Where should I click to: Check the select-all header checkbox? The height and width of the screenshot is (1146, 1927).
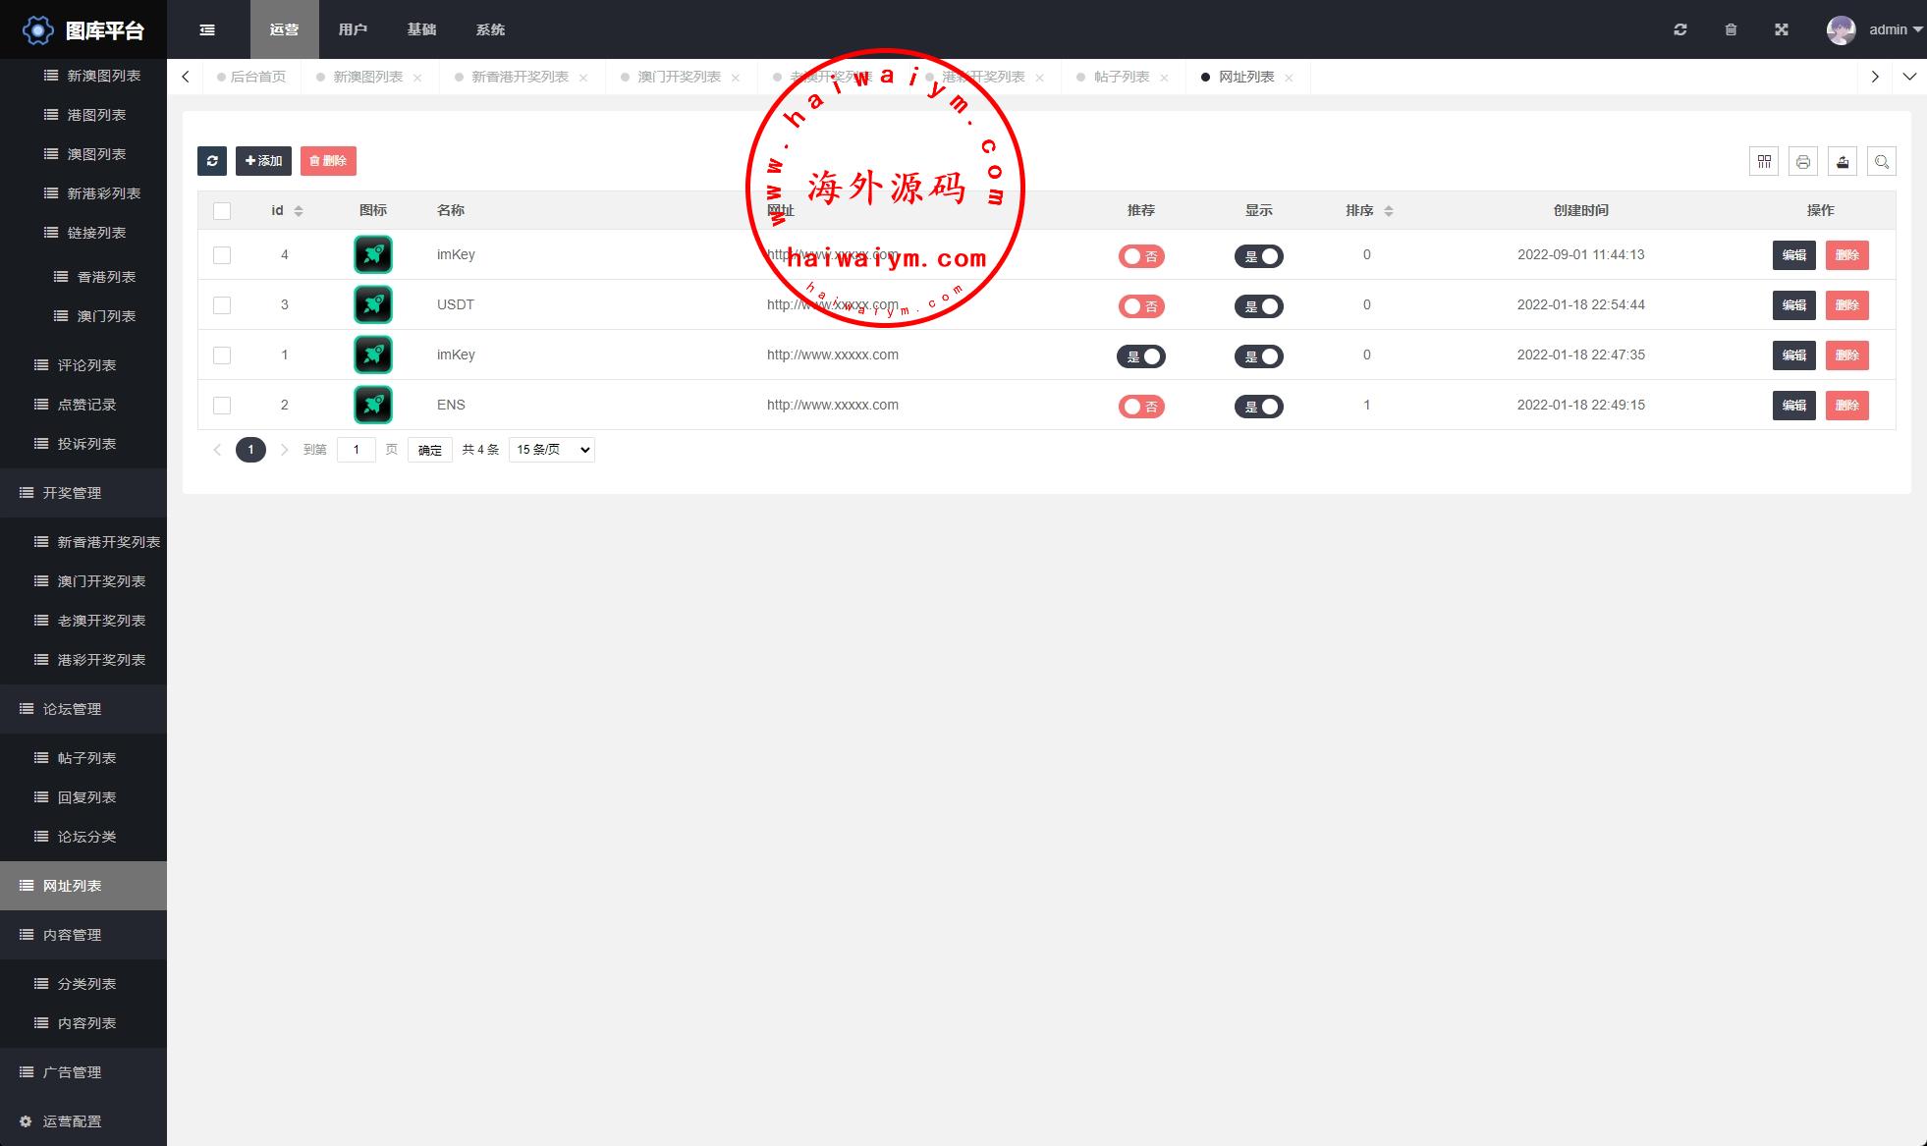222,211
